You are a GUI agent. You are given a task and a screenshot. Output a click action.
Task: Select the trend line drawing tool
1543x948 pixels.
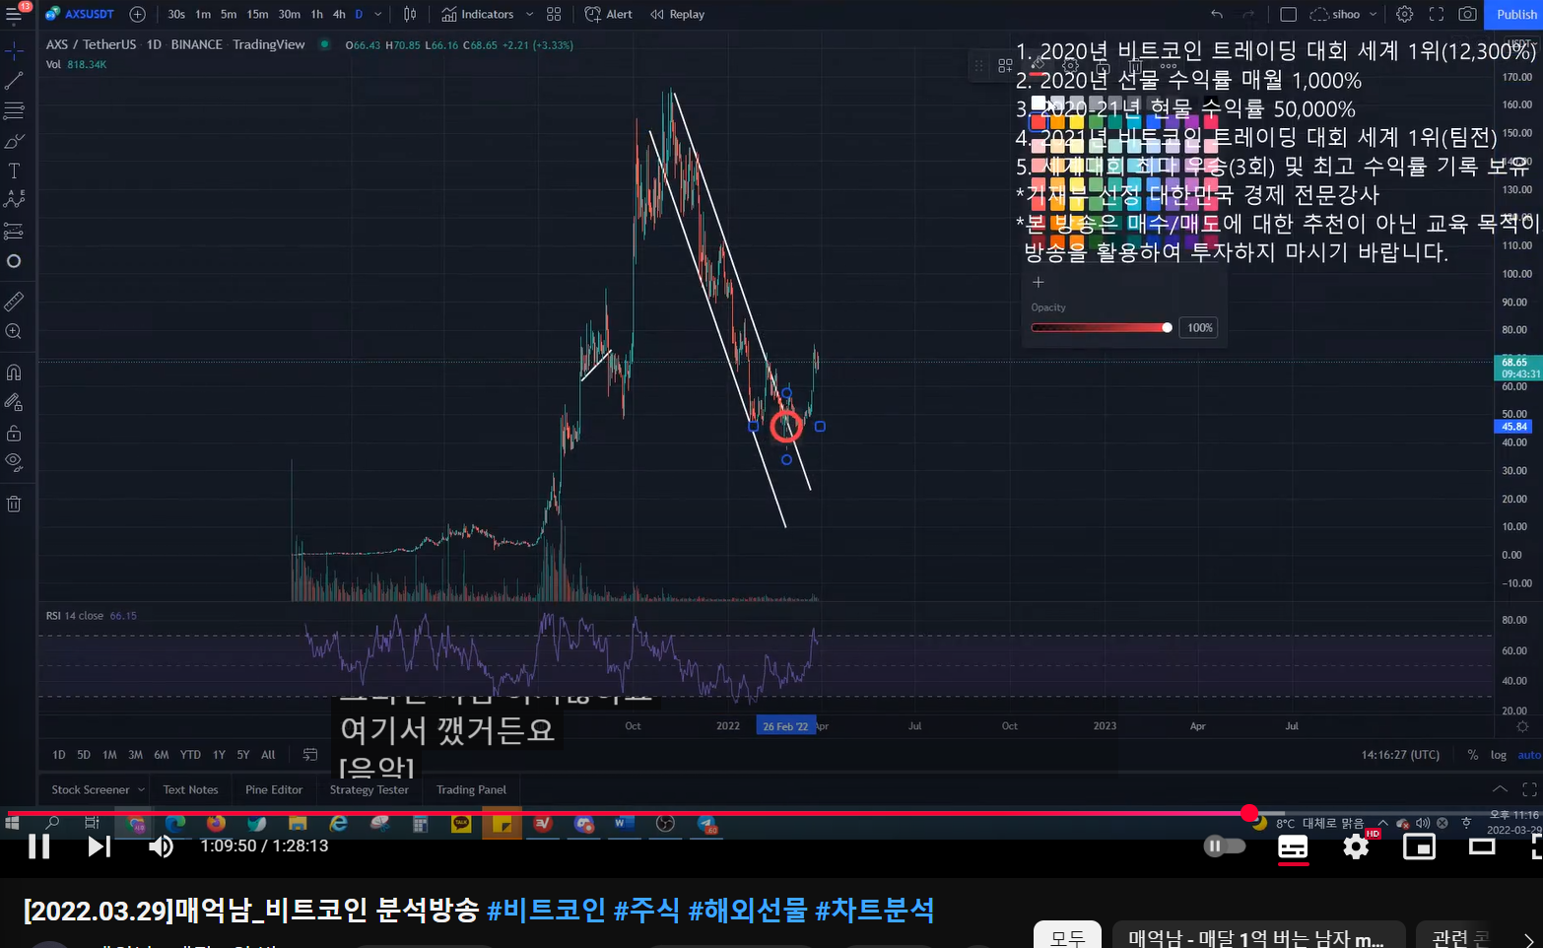pos(14,81)
